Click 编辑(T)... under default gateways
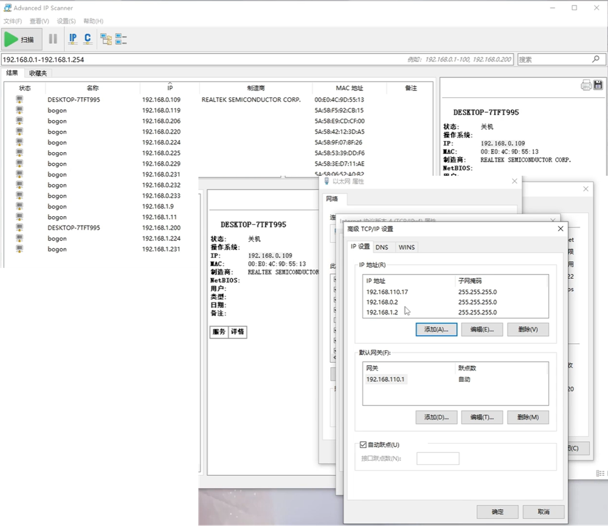This screenshot has width=608, height=532. pos(482,418)
